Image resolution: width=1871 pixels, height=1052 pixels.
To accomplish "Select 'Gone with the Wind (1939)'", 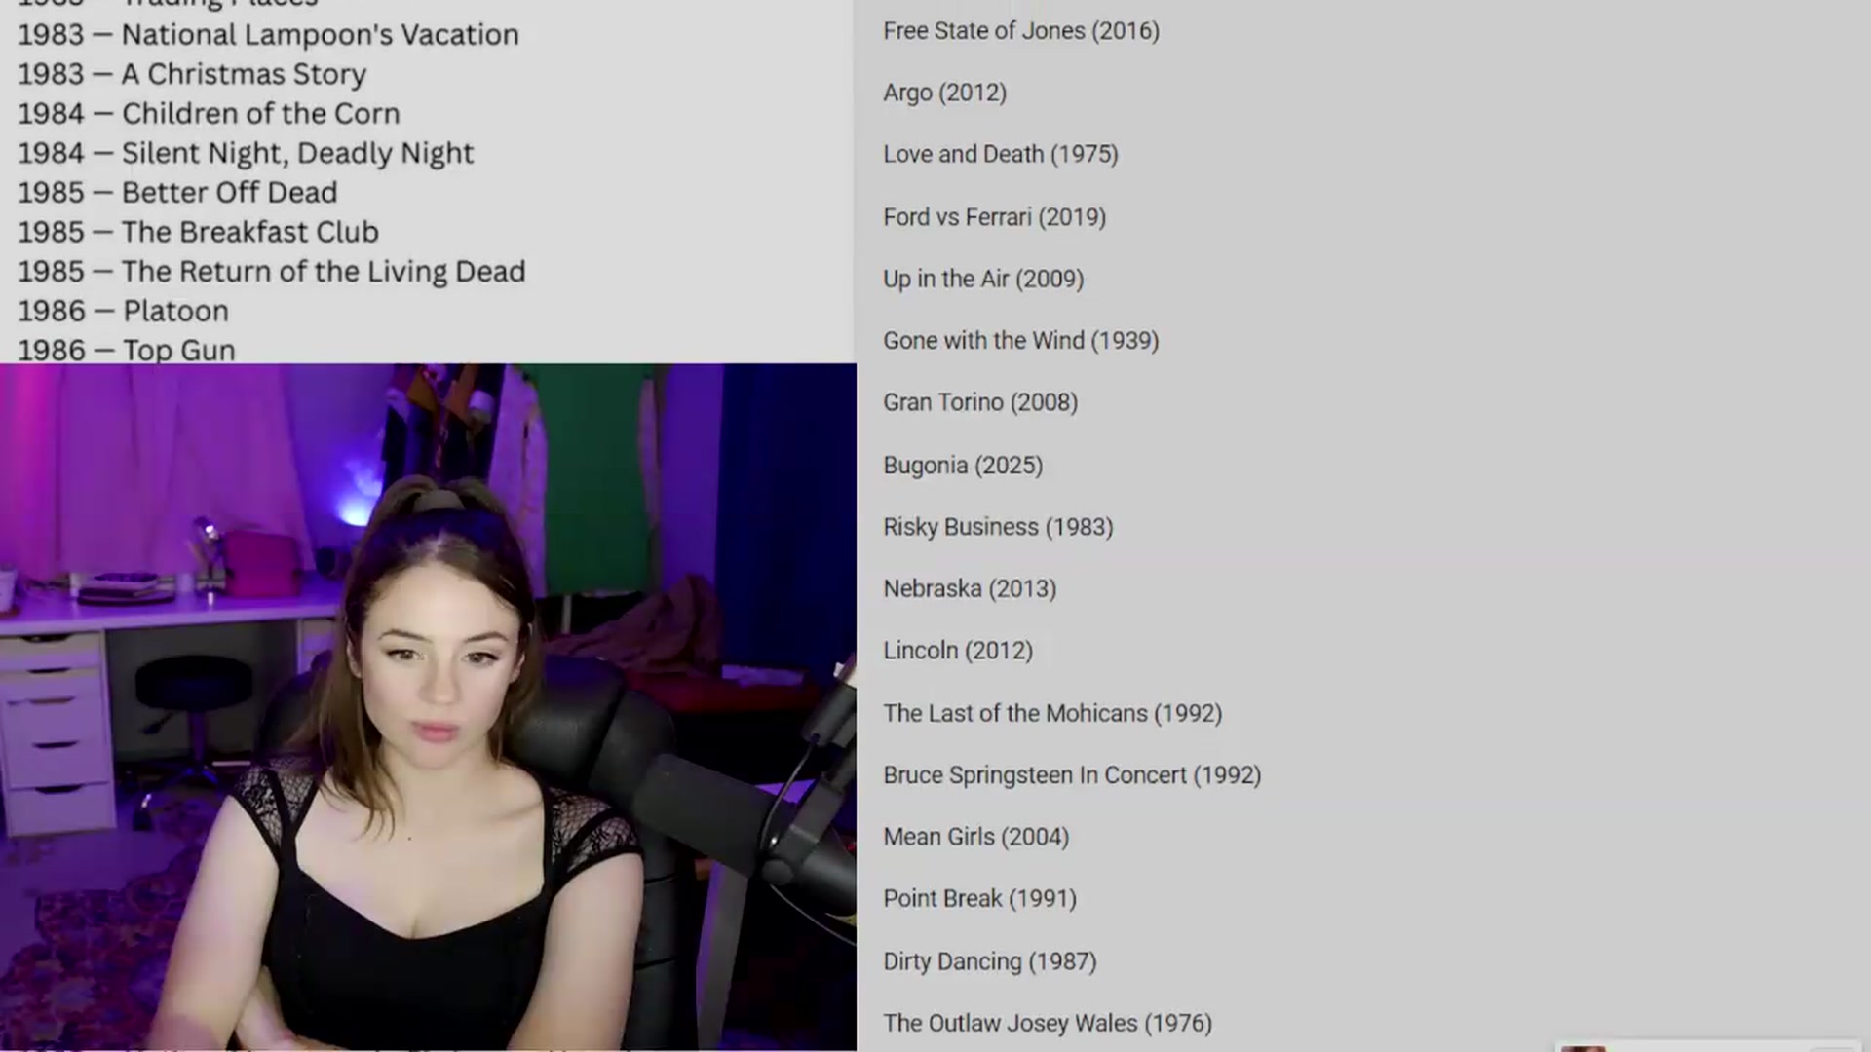I will pos(1020,341).
